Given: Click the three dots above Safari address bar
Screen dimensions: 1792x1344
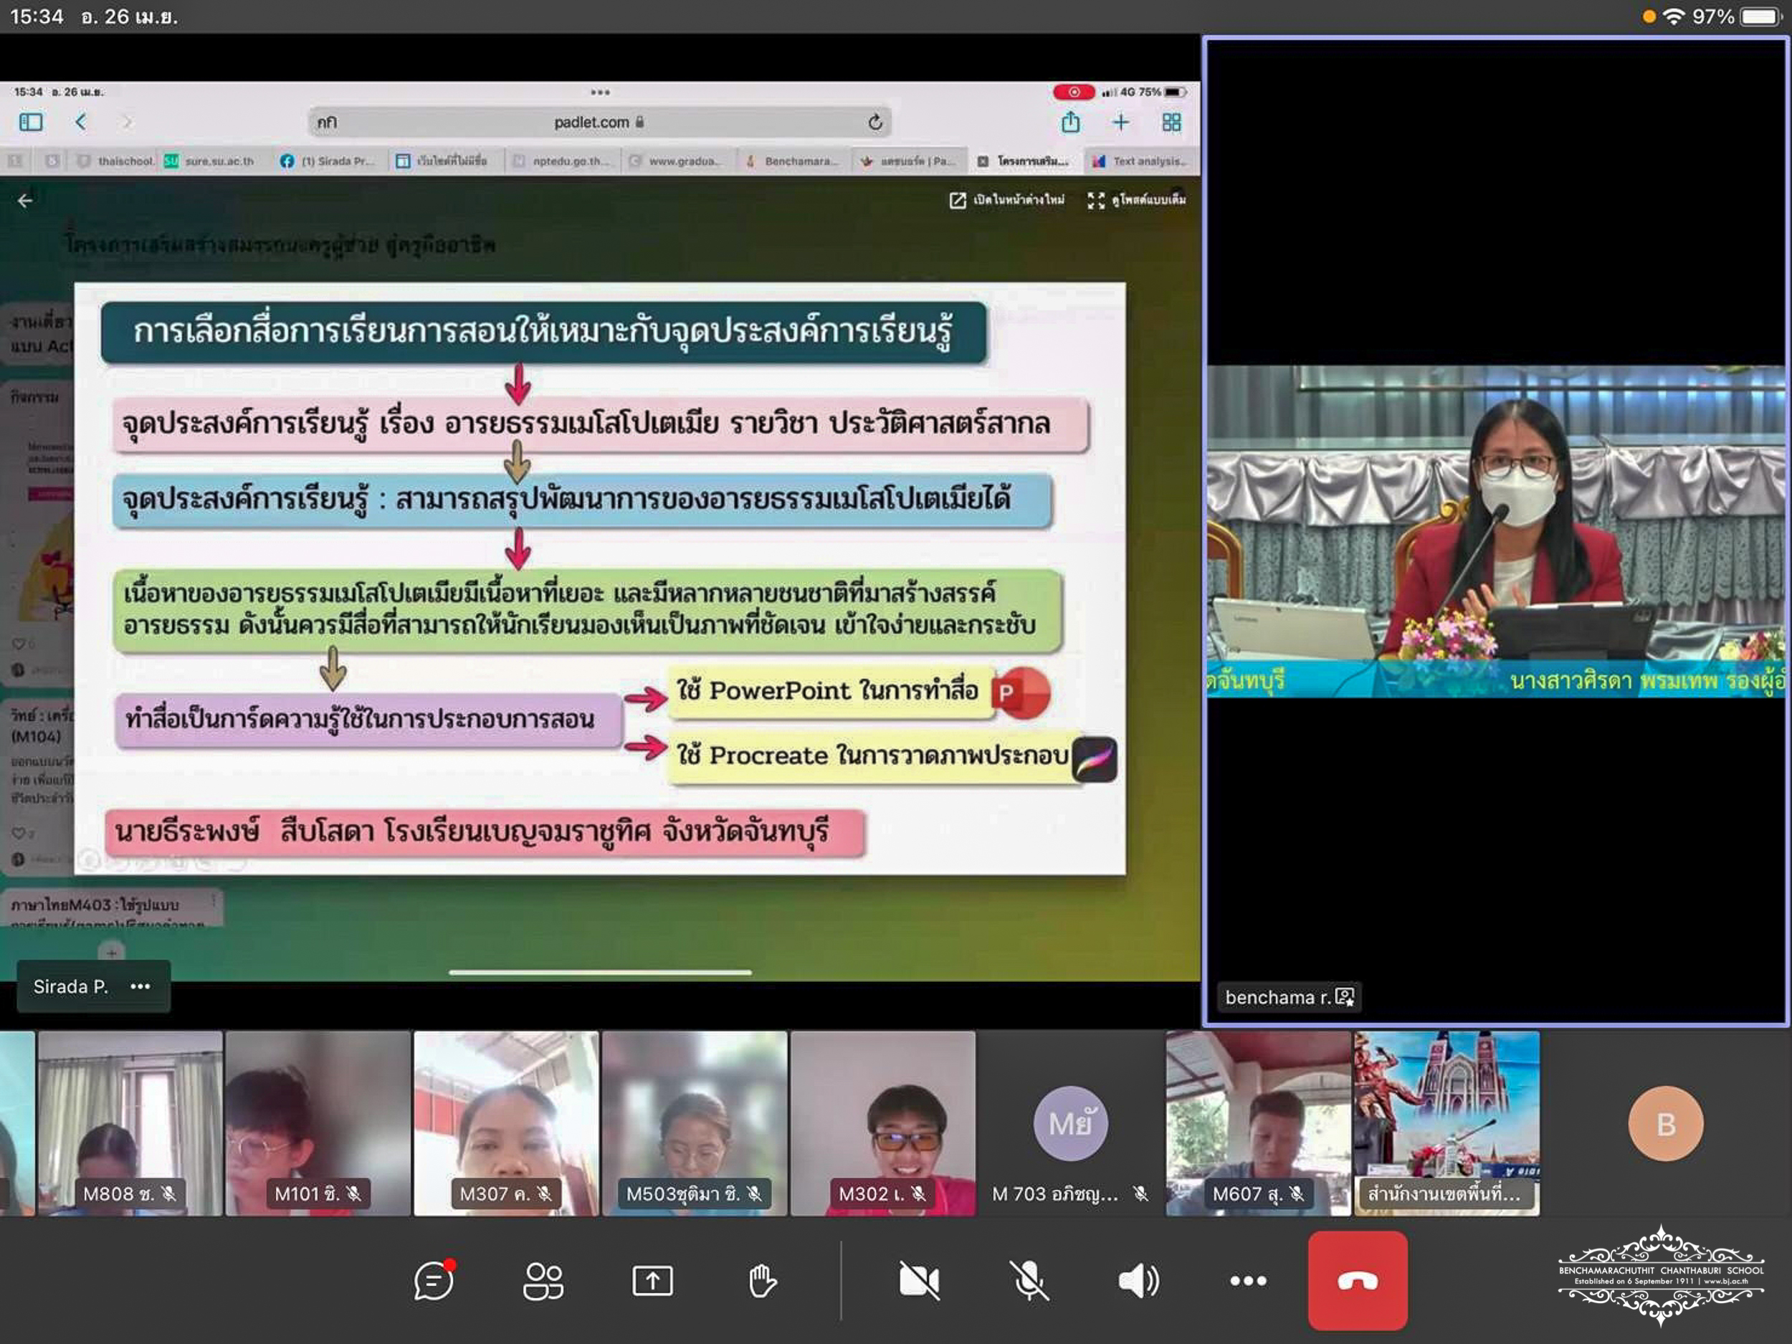Looking at the screenshot, I should pyautogui.click(x=600, y=92).
